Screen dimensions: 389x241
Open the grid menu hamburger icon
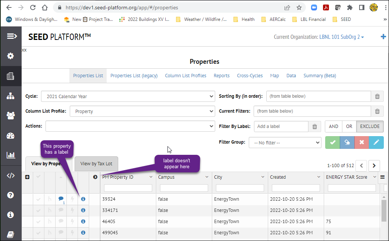tap(382, 177)
